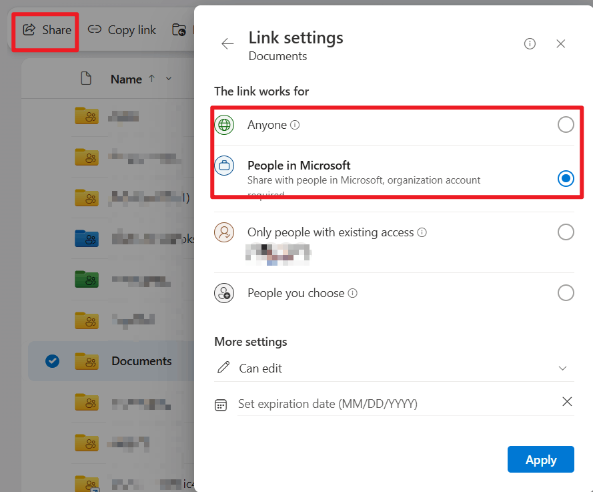This screenshot has height=492, width=593.
Task: Clear the expiration date with the X
Action: 567,401
